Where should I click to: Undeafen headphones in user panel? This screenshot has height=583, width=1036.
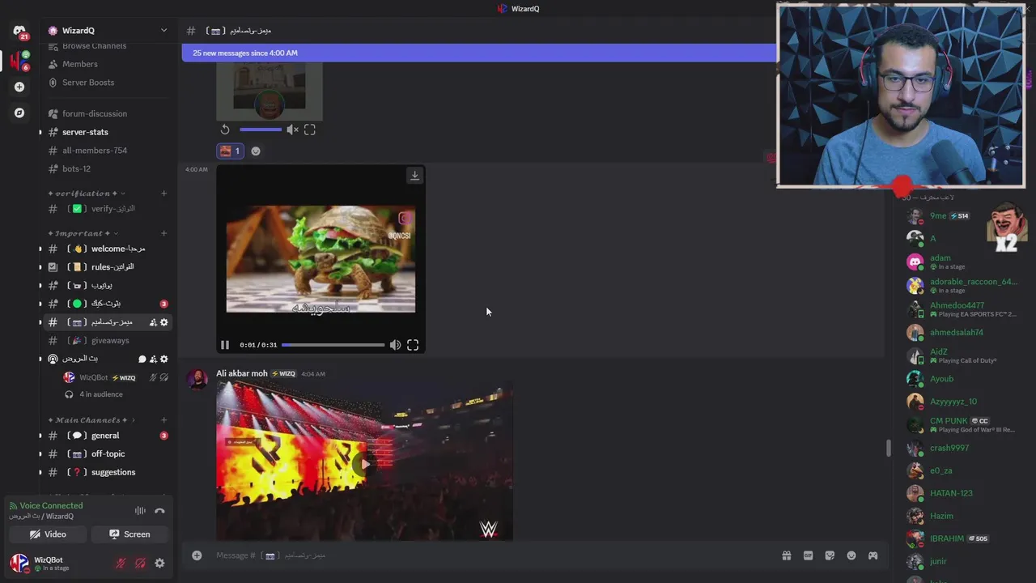pos(140,564)
